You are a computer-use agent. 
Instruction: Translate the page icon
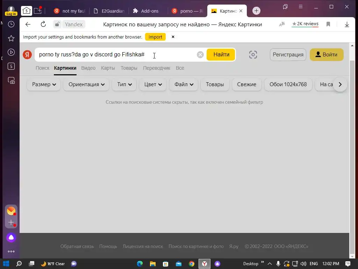tap(282, 24)
